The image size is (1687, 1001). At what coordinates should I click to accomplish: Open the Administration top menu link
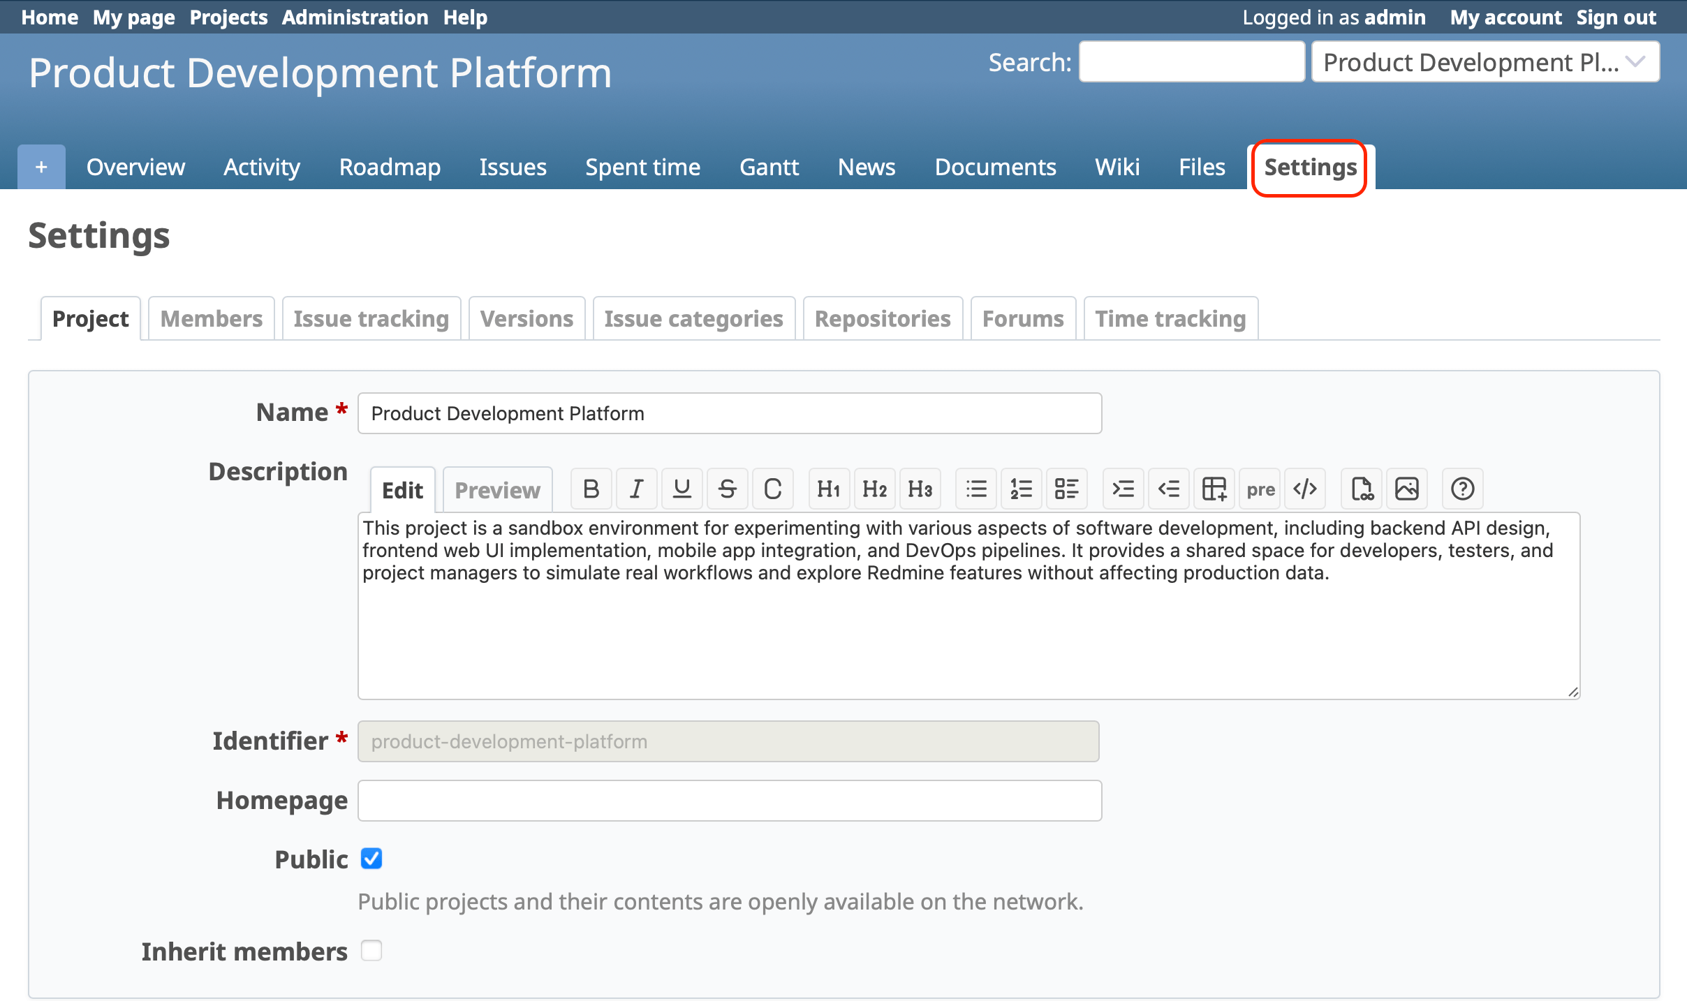(x=355, y=17)
